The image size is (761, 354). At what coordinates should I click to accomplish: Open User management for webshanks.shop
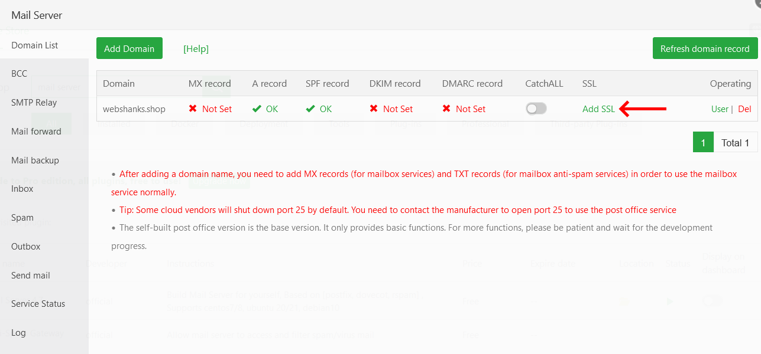point(720,109)
